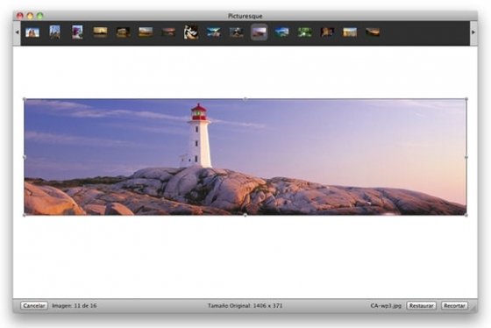Minimize the window using the yellow button

click(x=30, y=16)
